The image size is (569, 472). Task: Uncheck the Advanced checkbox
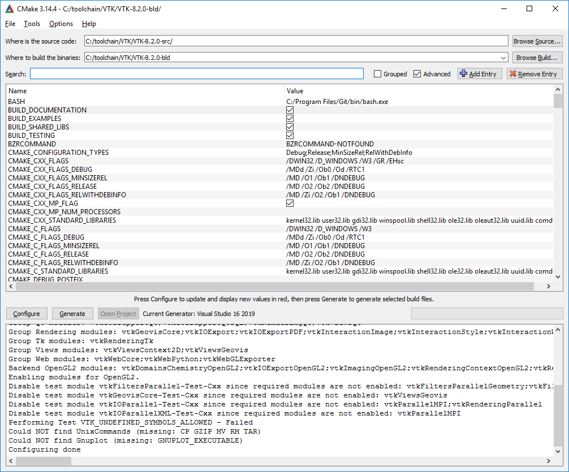pyautogui.click(x=417, y=74)
